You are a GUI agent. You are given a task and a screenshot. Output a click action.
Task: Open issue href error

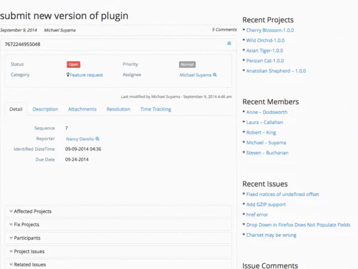point(257,215)
